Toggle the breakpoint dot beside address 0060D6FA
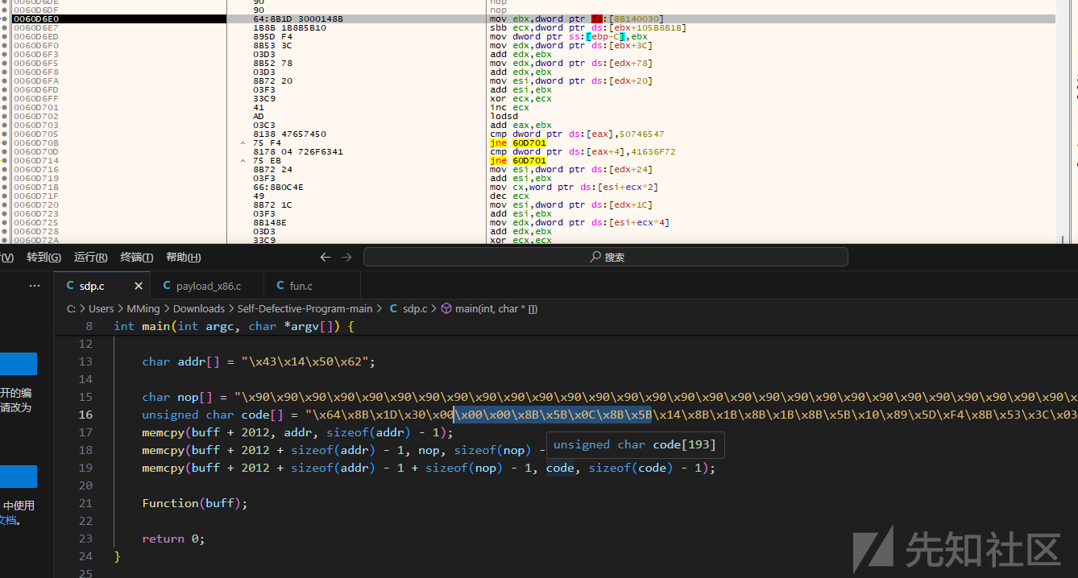 [x=6, y=81]
